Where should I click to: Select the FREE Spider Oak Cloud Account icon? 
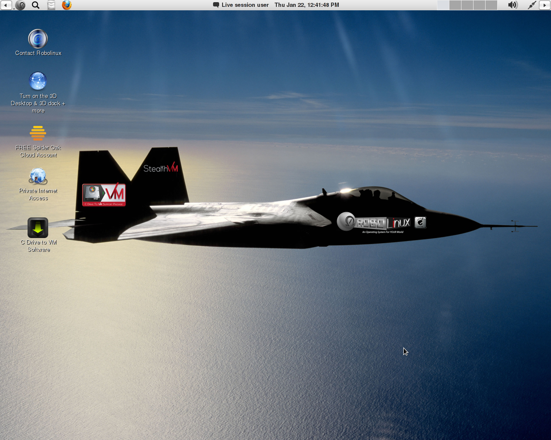(38, 133)
